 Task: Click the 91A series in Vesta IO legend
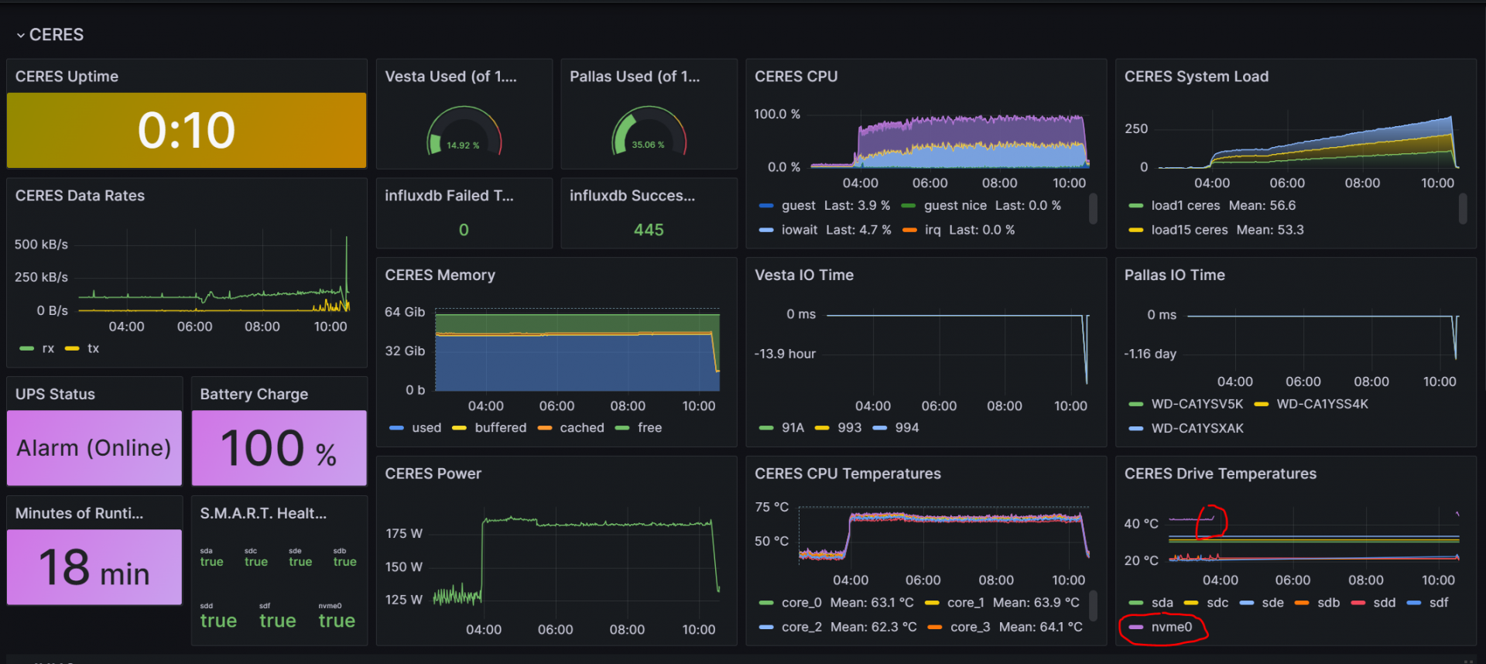pyautogui.click(x=793, y=428)
